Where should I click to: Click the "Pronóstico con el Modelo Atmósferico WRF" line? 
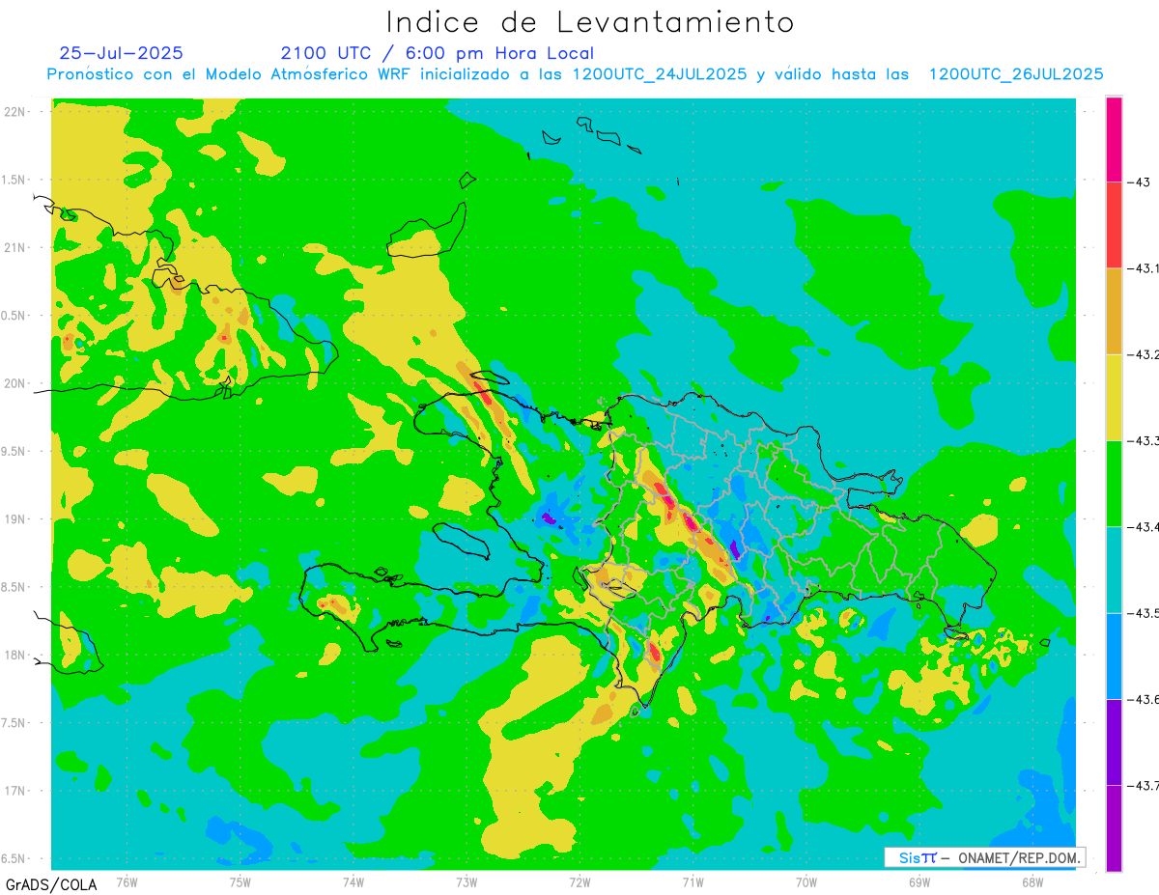tap(576, 74)
